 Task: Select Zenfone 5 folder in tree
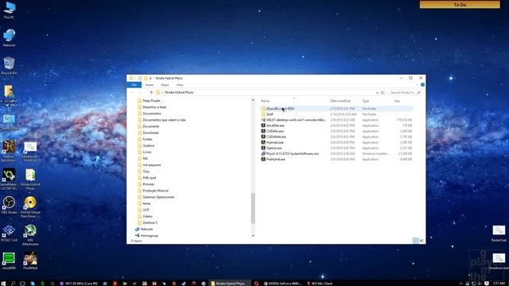[x=150, y=222]
